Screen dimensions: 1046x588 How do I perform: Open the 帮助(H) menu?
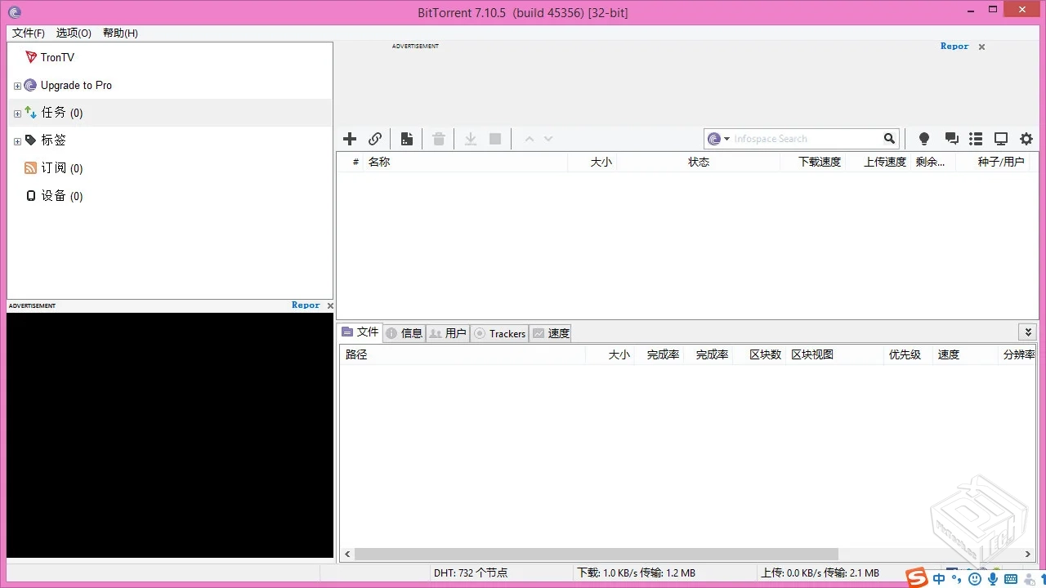click(119, 33)
